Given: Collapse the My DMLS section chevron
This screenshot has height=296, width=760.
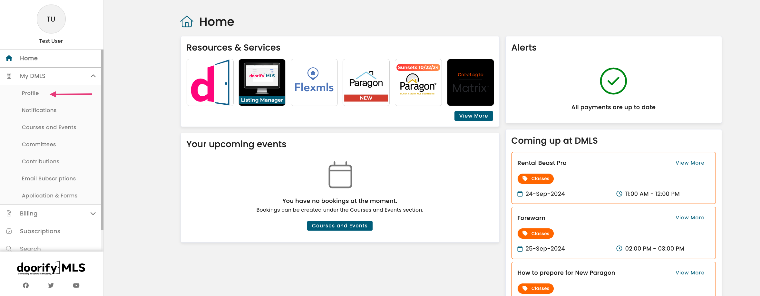Looking at the screenshot, I should [93, 76].
